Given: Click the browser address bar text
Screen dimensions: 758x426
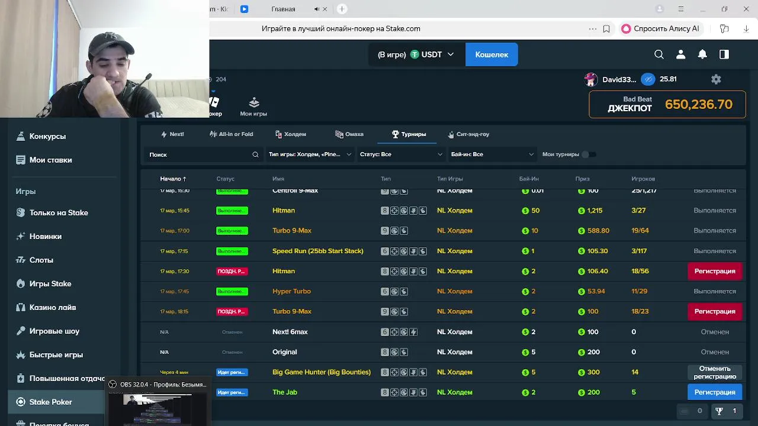Looking at the screenshot, I should click(x=341, y=28).
